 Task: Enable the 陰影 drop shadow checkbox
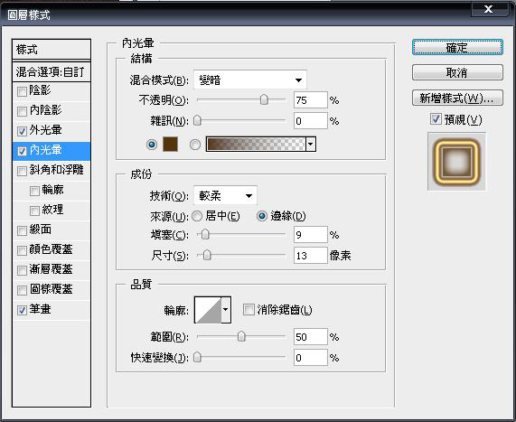point(22,91)
